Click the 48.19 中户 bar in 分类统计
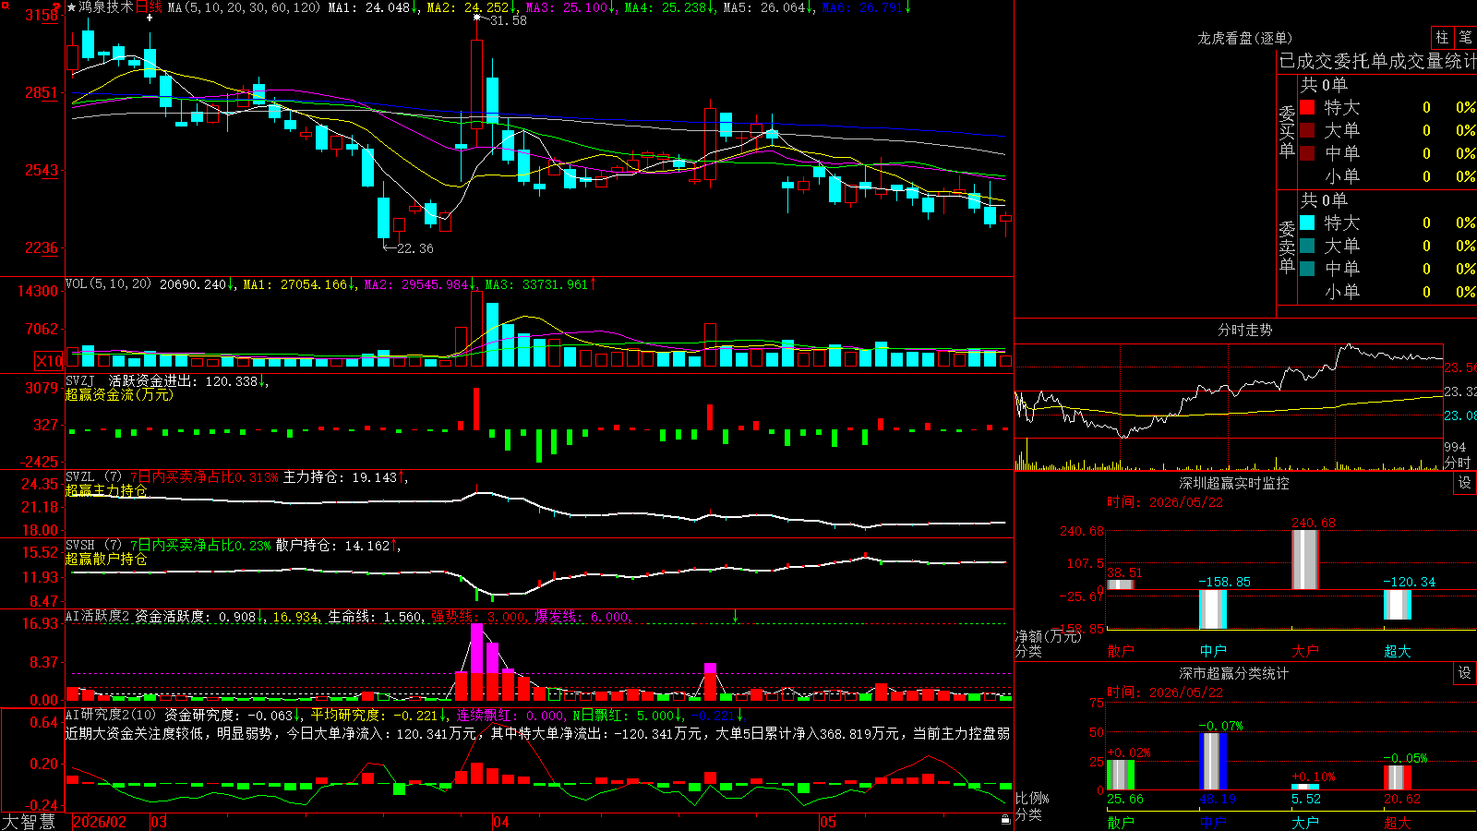 point(1213,761)
